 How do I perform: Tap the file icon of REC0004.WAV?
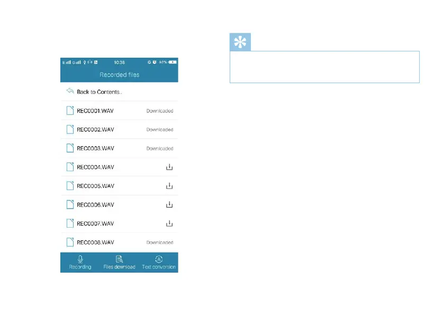(x=70, y=167)
